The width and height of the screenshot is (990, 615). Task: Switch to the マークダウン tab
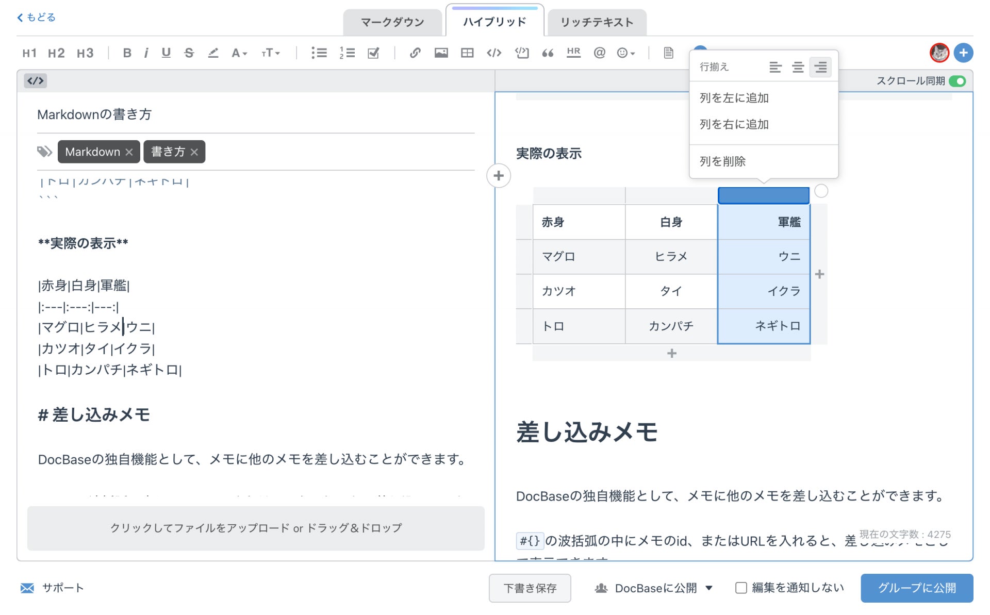click(x=392, y=22)
